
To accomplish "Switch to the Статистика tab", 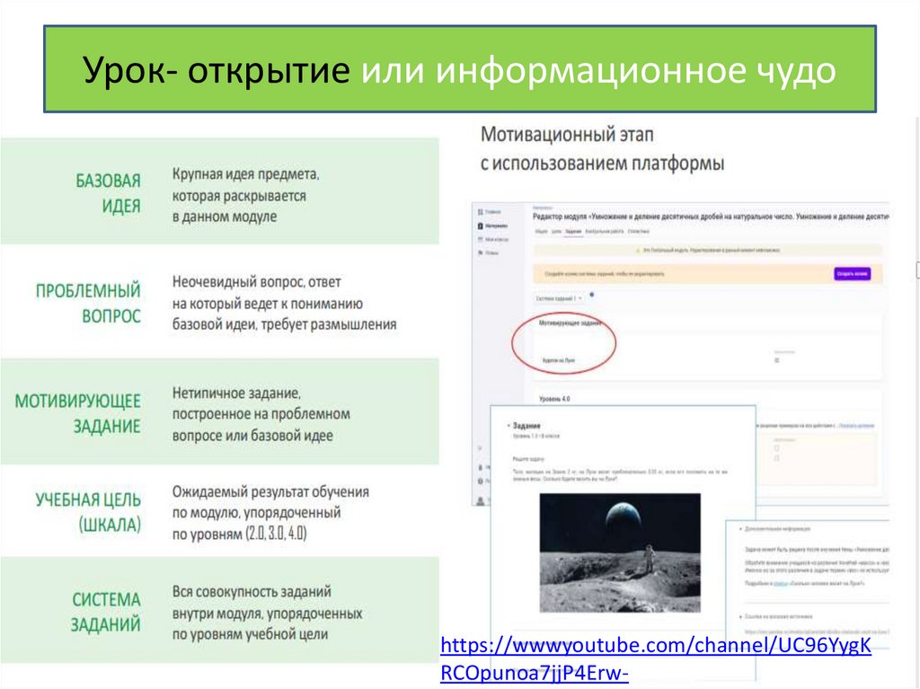I will pos(640,232).
